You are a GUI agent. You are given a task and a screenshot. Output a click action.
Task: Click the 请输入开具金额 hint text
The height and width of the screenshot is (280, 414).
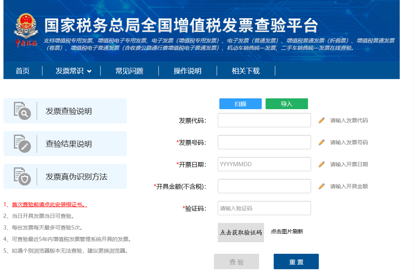tap(349, 186)
